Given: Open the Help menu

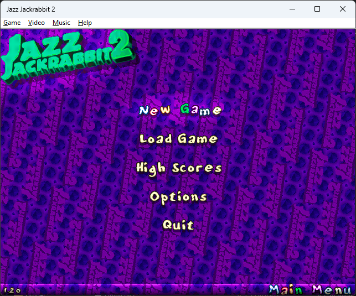Looking at the screenshot, I should click(85, 23).
